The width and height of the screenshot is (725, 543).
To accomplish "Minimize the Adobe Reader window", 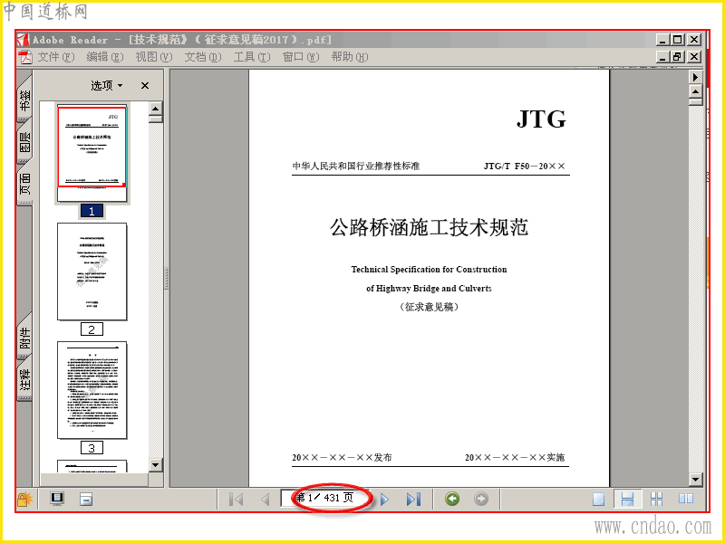I will [x=662, y=40].
